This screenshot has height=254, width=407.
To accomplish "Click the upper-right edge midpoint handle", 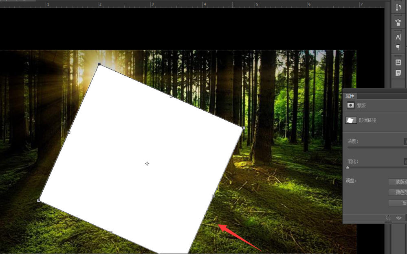I will [x=171, y=96].
